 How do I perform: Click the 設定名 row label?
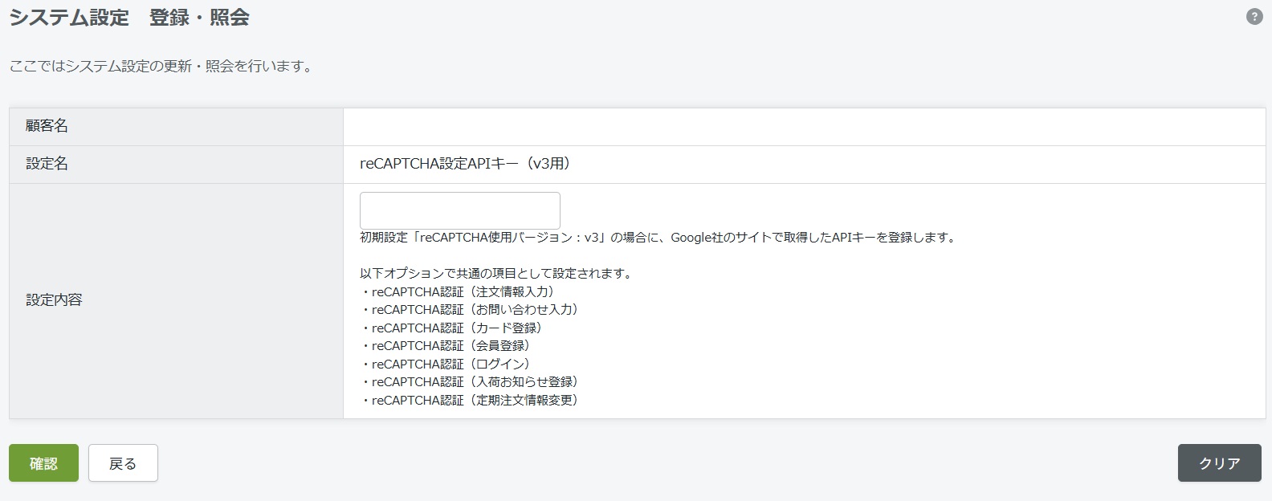(47, 164)
